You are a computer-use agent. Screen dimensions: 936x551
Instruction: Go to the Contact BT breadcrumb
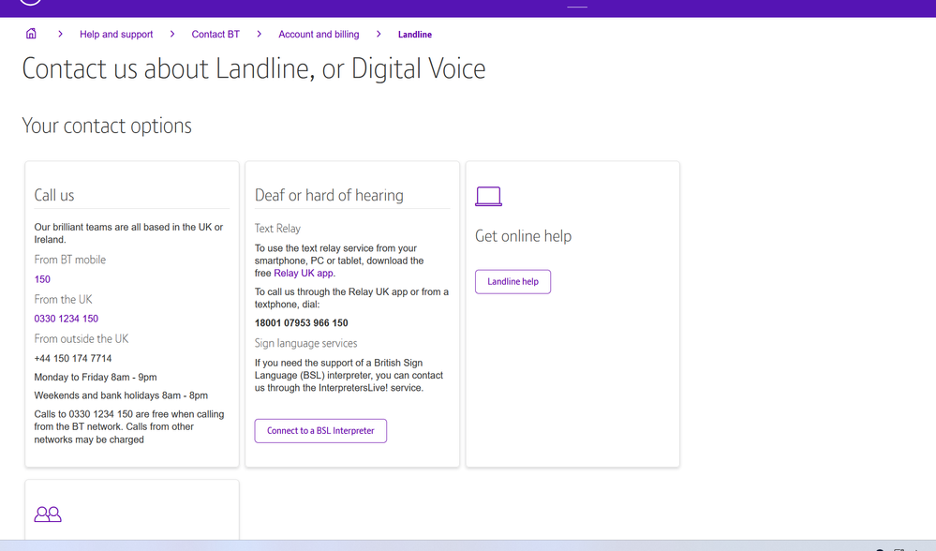[x=215, y=35]
